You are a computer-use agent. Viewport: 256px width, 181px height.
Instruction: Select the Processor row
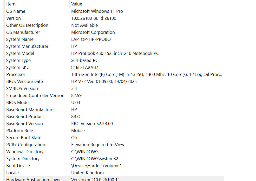(x=115, y=74)
